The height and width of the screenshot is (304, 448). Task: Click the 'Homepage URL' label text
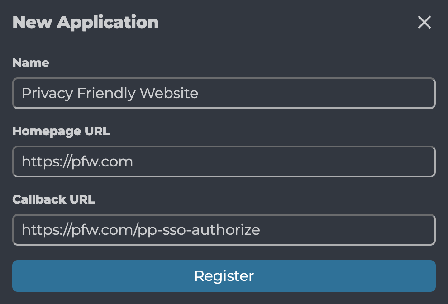61,131
